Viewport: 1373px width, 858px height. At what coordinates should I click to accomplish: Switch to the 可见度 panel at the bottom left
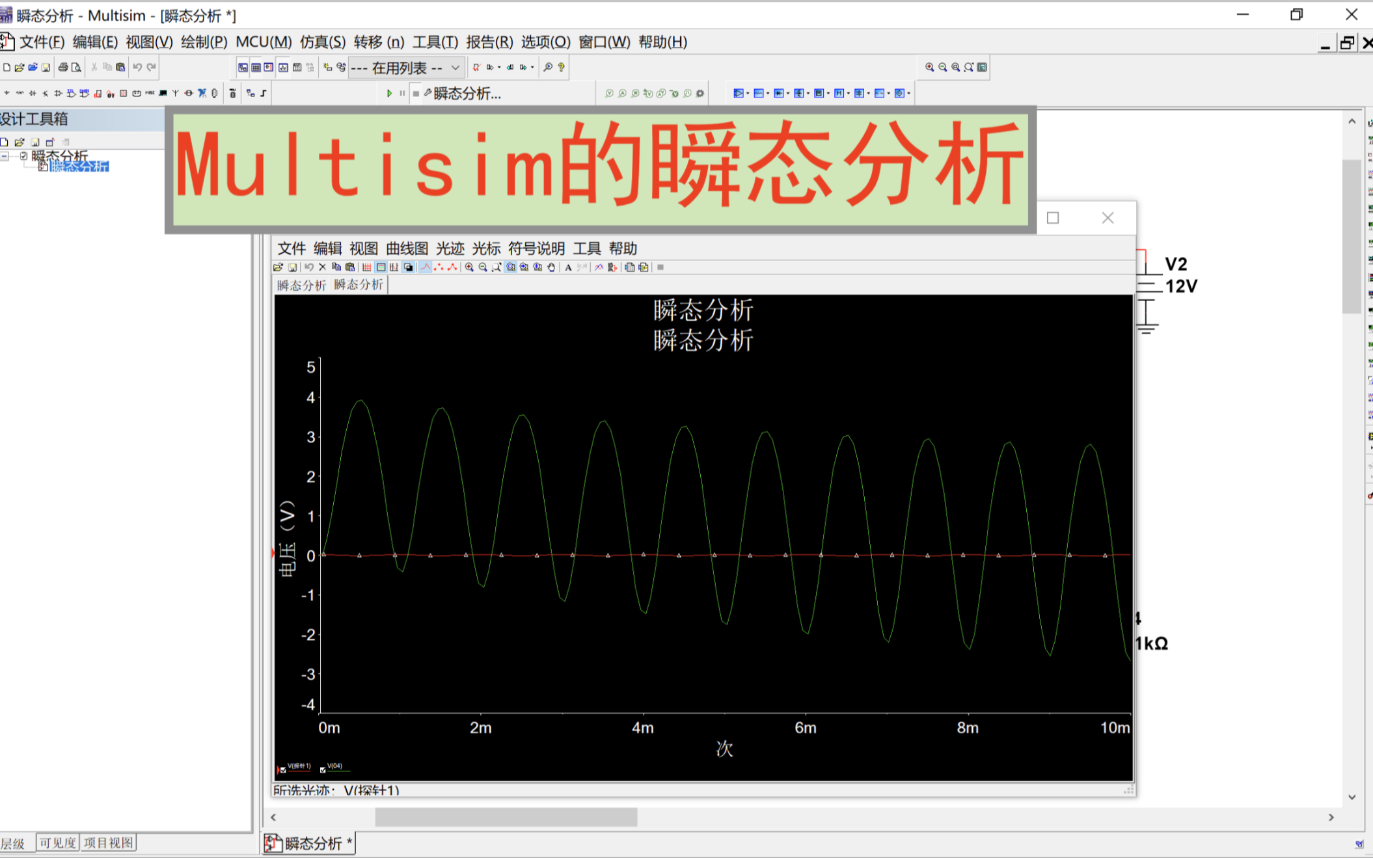[56, 842]
